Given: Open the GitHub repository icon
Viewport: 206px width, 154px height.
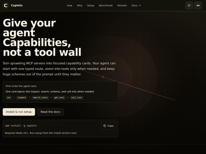Looking at the screenshot, I should point(189,5).
